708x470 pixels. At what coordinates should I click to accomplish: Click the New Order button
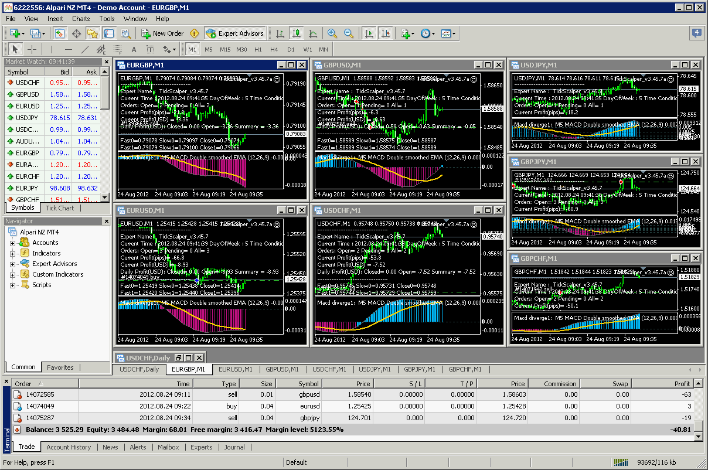[162, 33]
